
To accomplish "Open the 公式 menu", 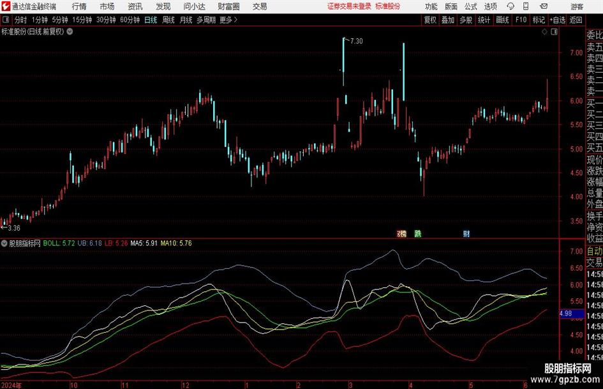I will pos(471,6).
